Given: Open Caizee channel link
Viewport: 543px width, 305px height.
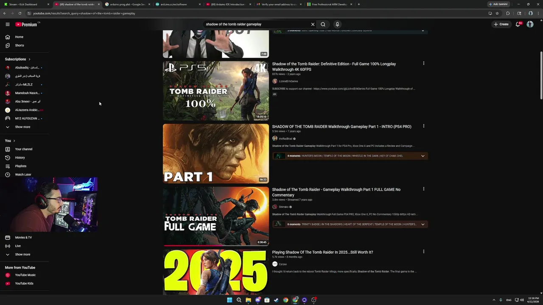Looking at the screenshot, I should coord(283,264).
